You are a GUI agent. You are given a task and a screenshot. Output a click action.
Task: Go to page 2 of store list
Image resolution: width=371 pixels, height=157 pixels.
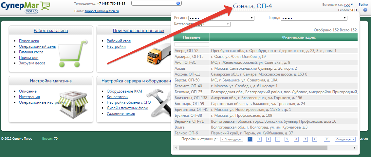click(259, 139)
